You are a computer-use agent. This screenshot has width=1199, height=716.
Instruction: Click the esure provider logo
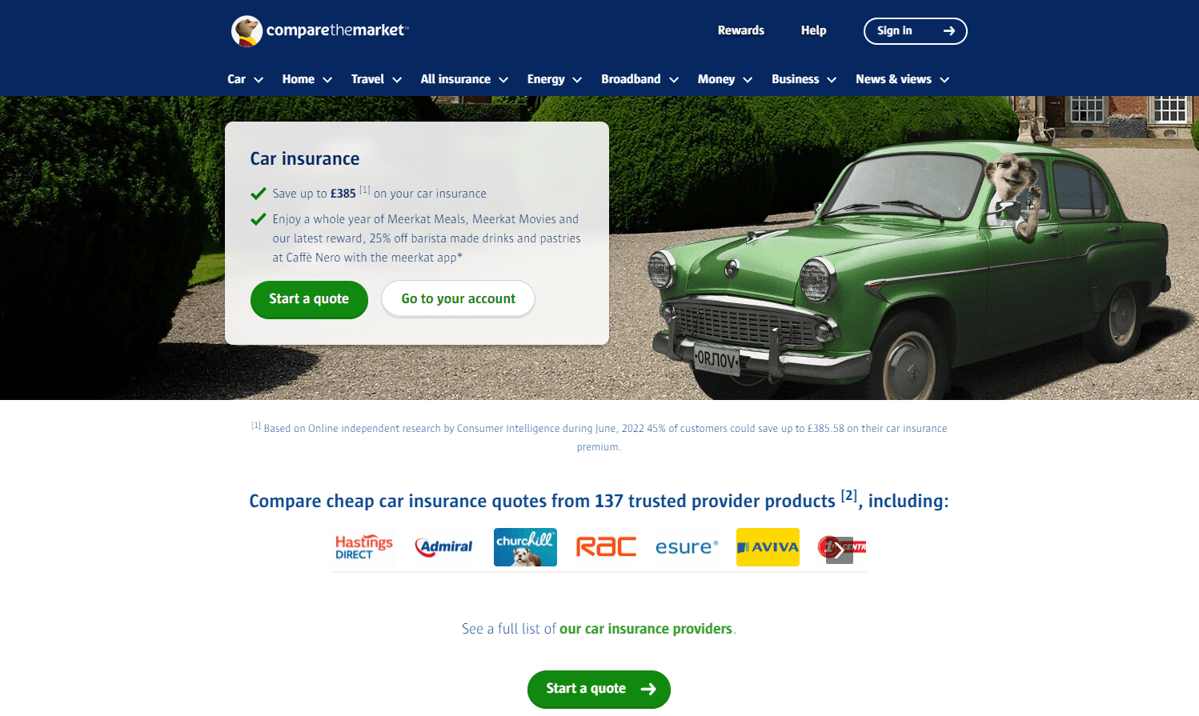pos(687,547)
